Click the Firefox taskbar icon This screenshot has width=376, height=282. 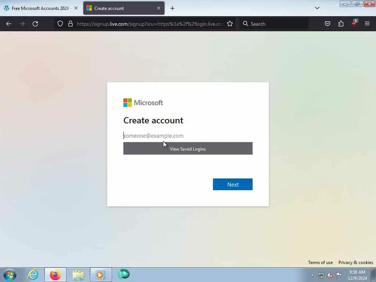point(55,275)
